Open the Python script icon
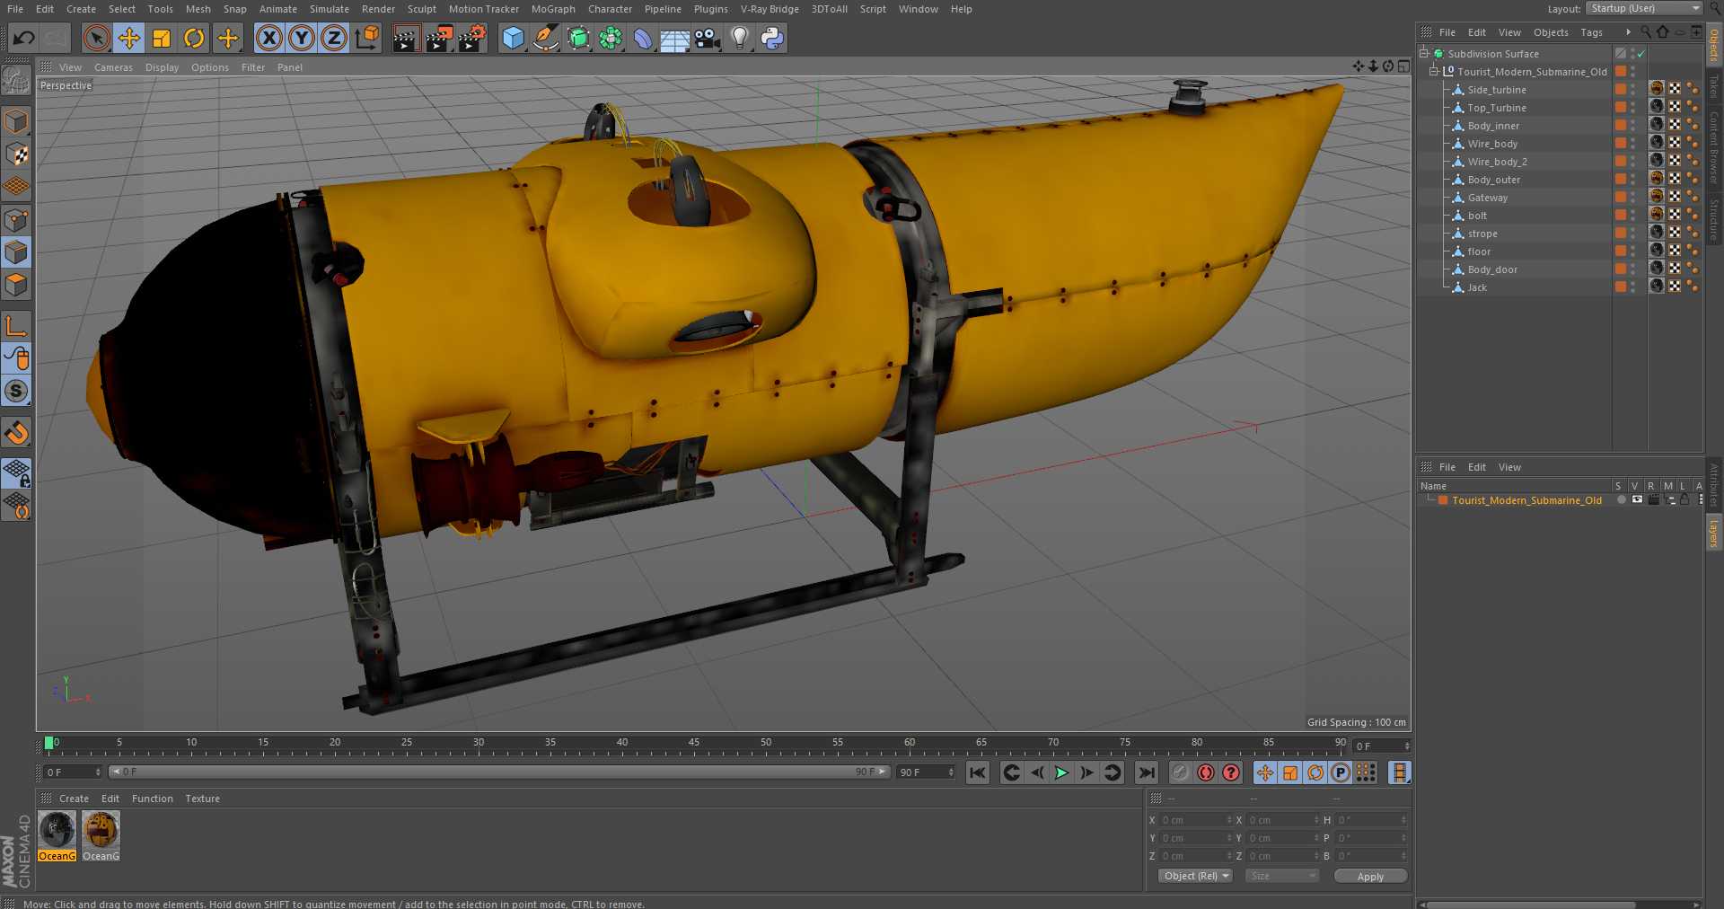 [772, 38]
